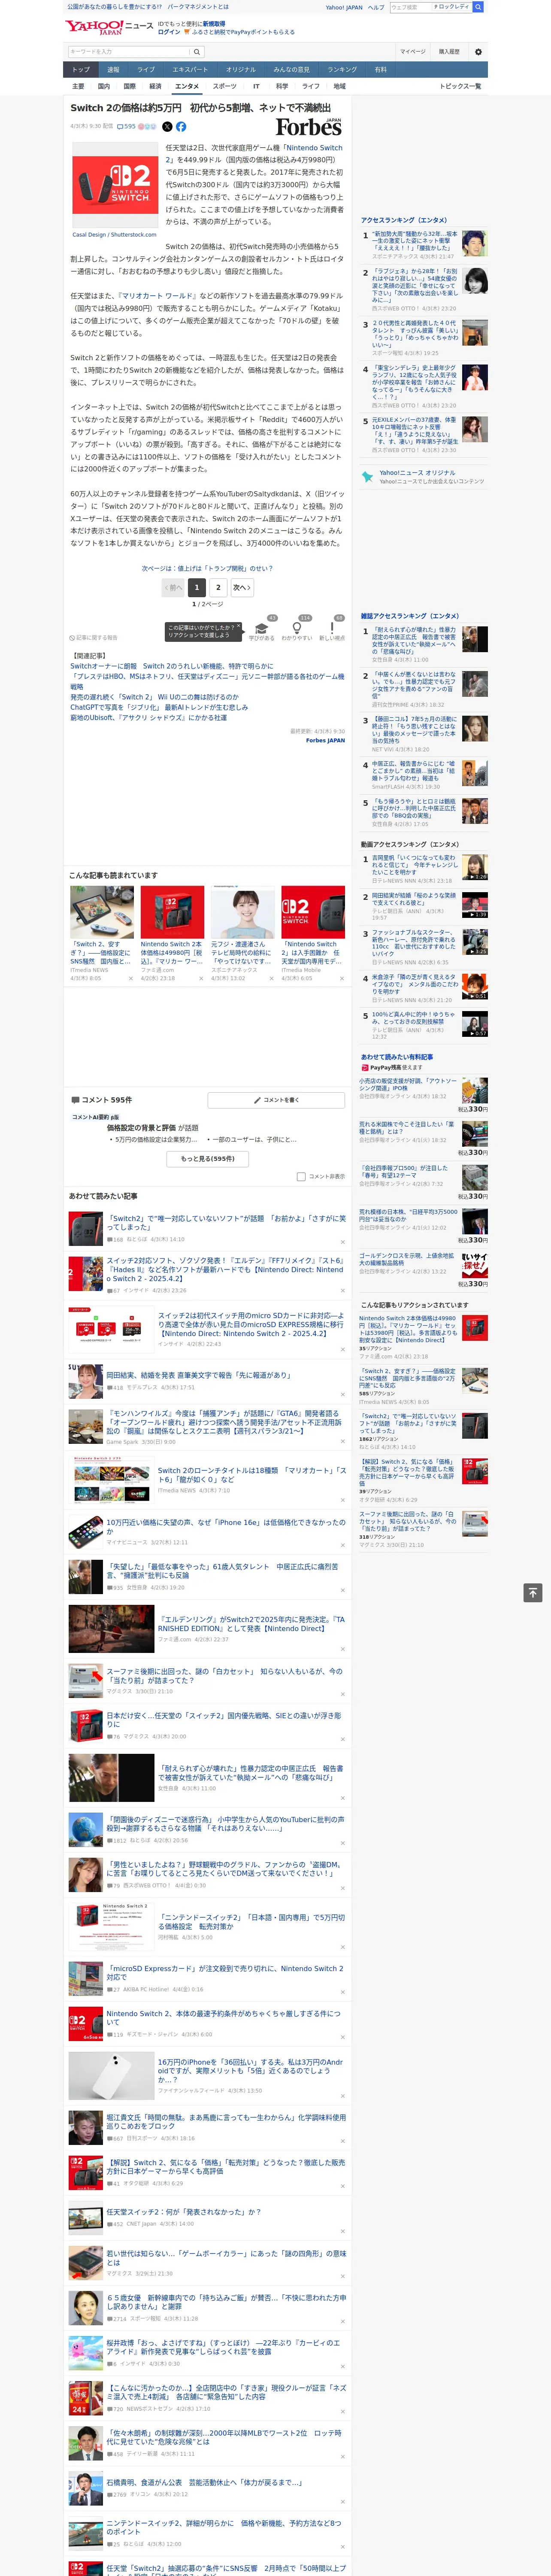Click the ログイン link
The width and height of the screenshot is (551, 2576).
(x=169, y=32)
